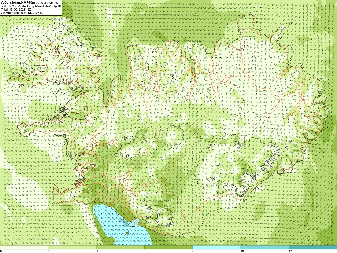Viewport: 337px width, 253px height.
Task: Click the 8–10 m/s light cyan legend swatch
Action: (217, 247)
